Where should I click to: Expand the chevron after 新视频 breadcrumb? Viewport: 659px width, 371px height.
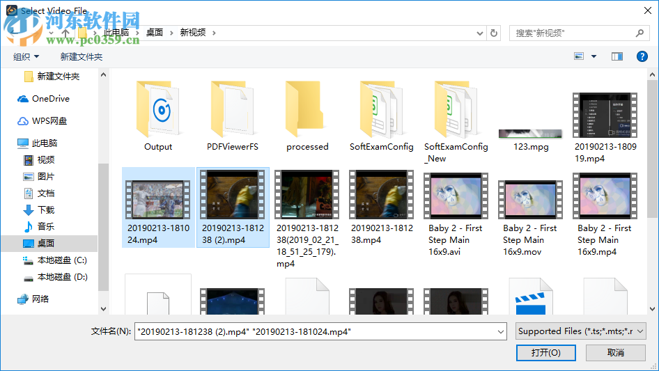pyautogui.click(x=214, y=33)
